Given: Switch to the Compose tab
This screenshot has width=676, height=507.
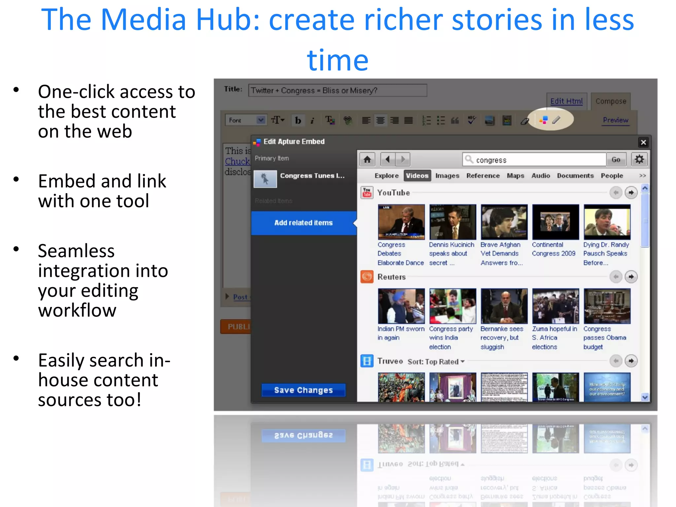Looking at the screenshot, I should tap(611, 101).
